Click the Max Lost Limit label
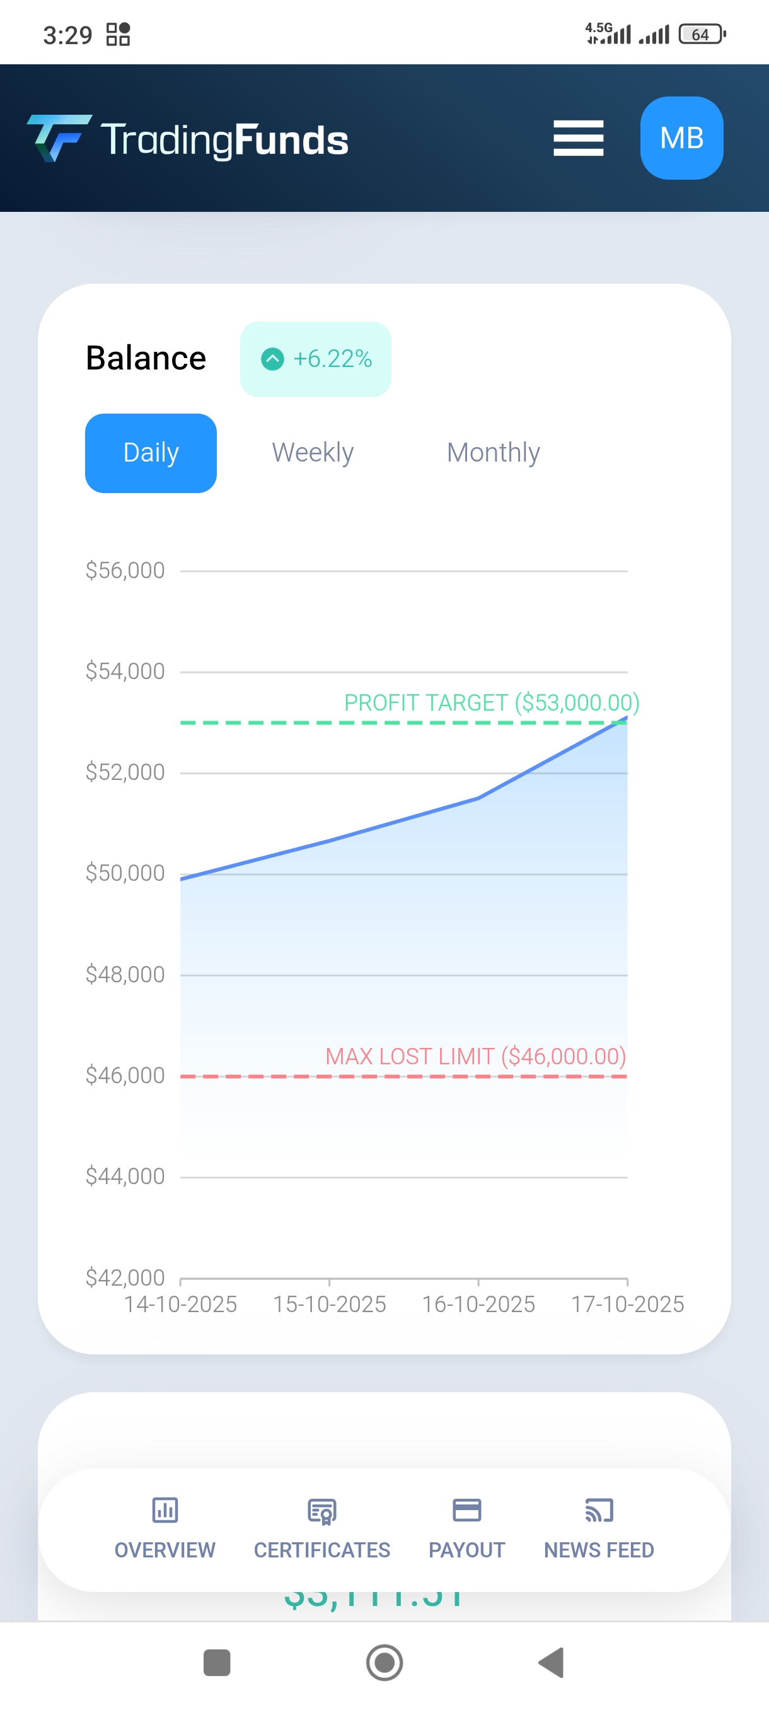This screenshot has height=1710, width=769. click(475, 1056)
